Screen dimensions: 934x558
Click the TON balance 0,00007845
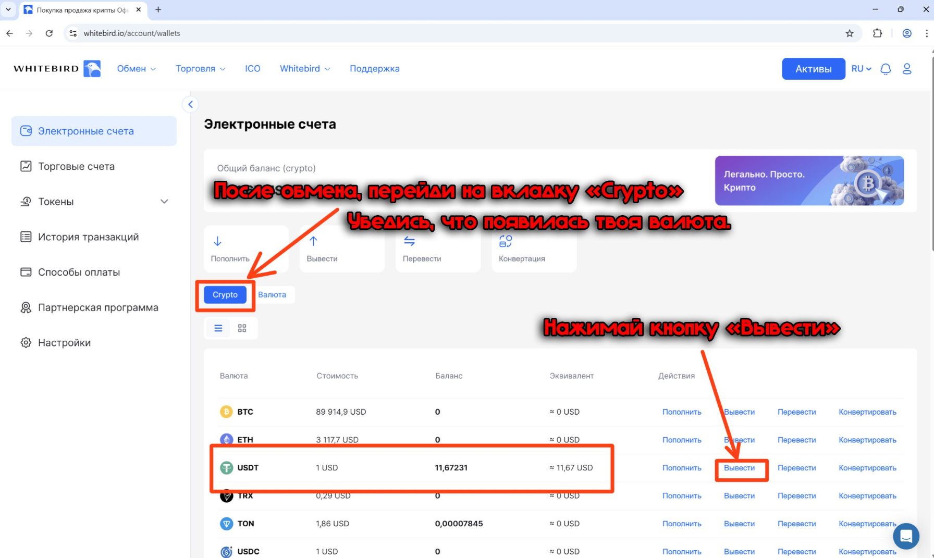pos(459,524)
